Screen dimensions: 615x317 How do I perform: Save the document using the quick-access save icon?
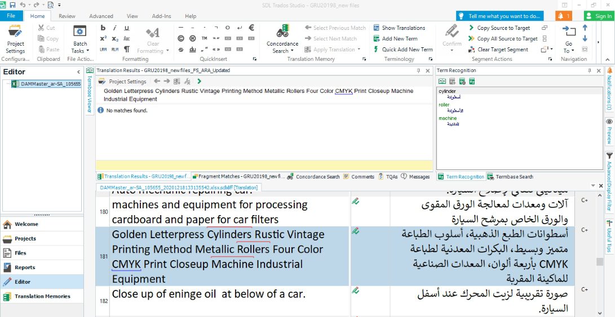(13, 5)
